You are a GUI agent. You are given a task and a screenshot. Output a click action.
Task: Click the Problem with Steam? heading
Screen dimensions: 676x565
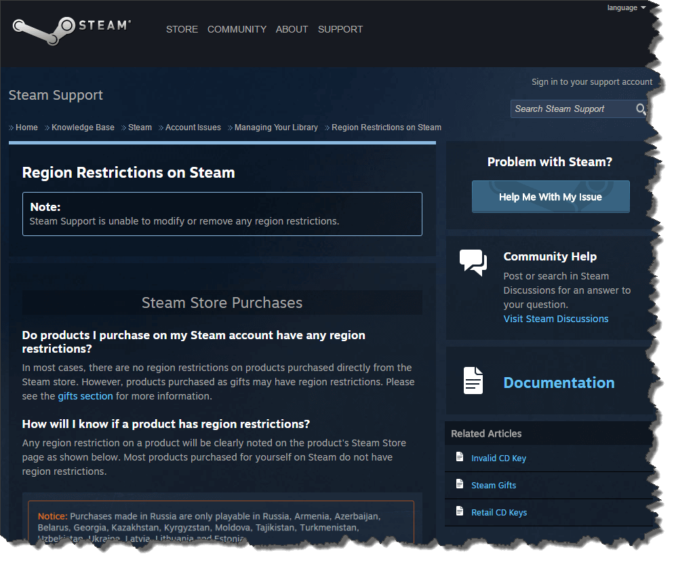click(x=550, y=161)
